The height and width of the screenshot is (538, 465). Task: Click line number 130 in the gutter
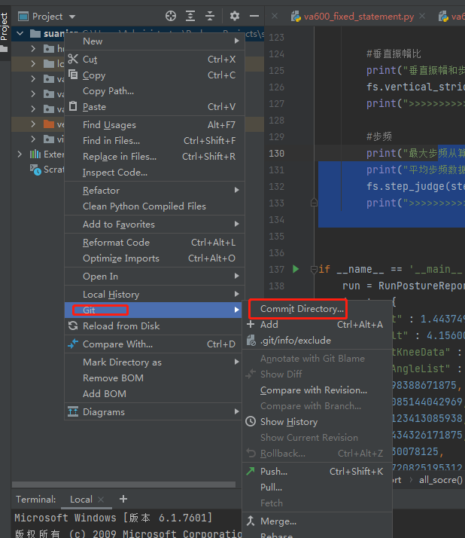click(x=277, y=153)
